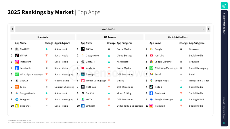Click the LinkedIn app icon
The width and height of the screenshot is (230, 129).
tap(83, 106)
